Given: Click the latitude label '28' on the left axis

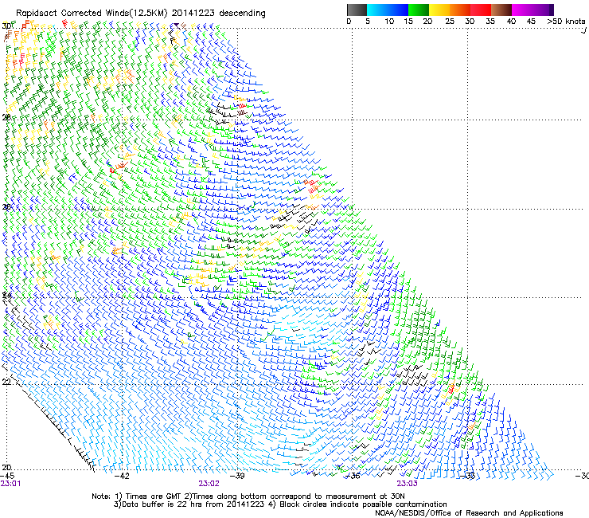Looking at the screenshot, I should click(6, 117).
